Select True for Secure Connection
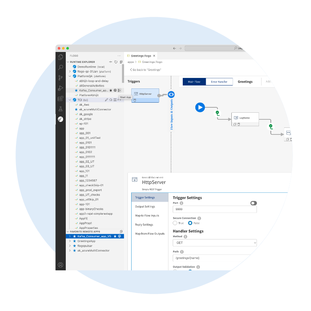The image size is (311, 311). pyautogui.click(x=175, y=223)
